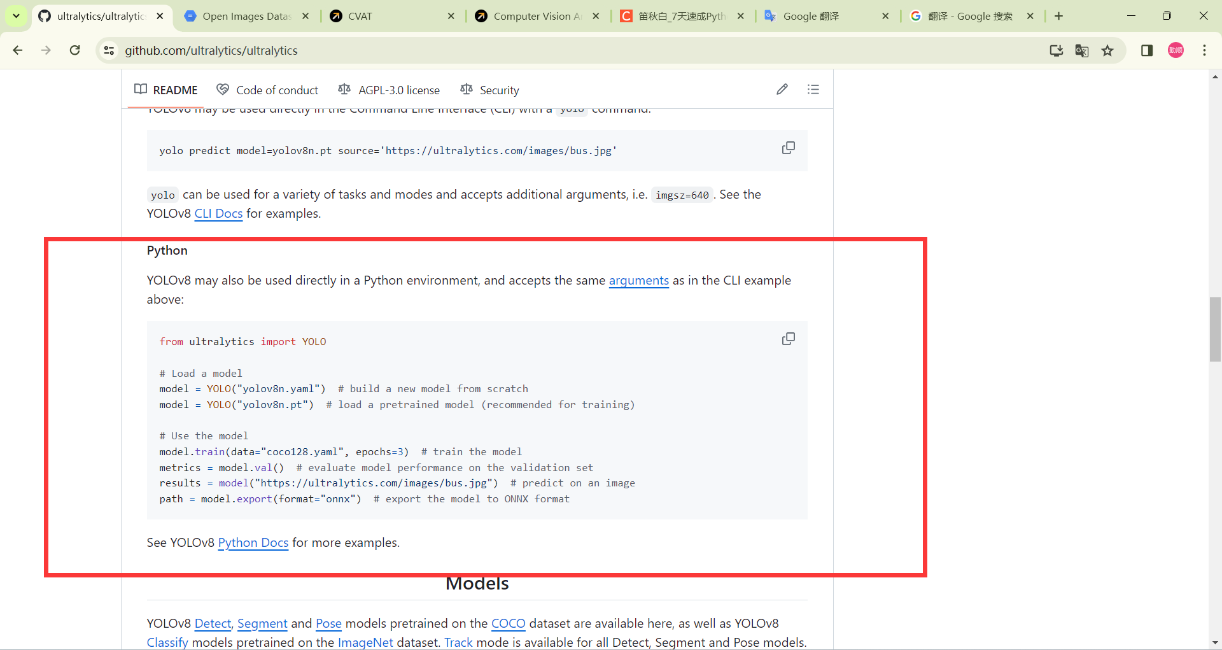Edit the README with the pencil icon
Image resolution: width=1222 pixels, height=650 pixels.
click(782, 89)
